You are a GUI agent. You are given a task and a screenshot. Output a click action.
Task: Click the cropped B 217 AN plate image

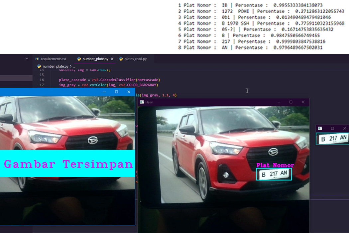(x=332, y=138)
